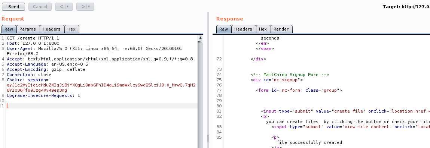The height and width of the screenshot is (148, 430).
Task: Click the Target address label
Action: click(406, 7)
